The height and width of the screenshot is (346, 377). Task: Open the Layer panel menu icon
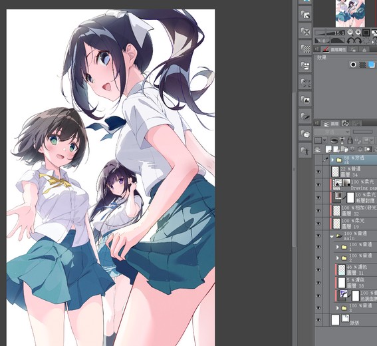317,123
